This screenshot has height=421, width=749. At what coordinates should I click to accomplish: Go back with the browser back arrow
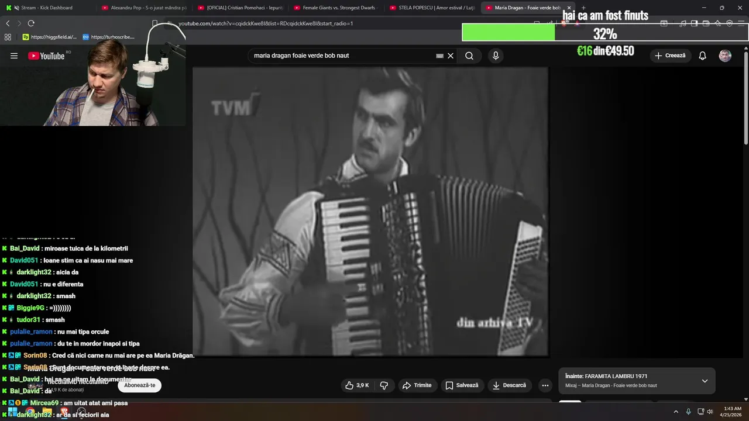pyautogui.click(x=8, y=23)
